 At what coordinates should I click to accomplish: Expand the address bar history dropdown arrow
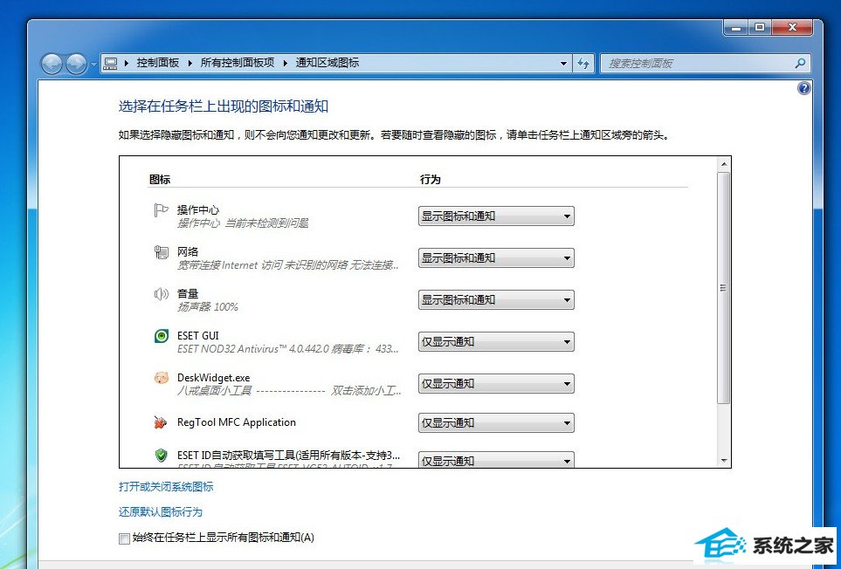563,63
